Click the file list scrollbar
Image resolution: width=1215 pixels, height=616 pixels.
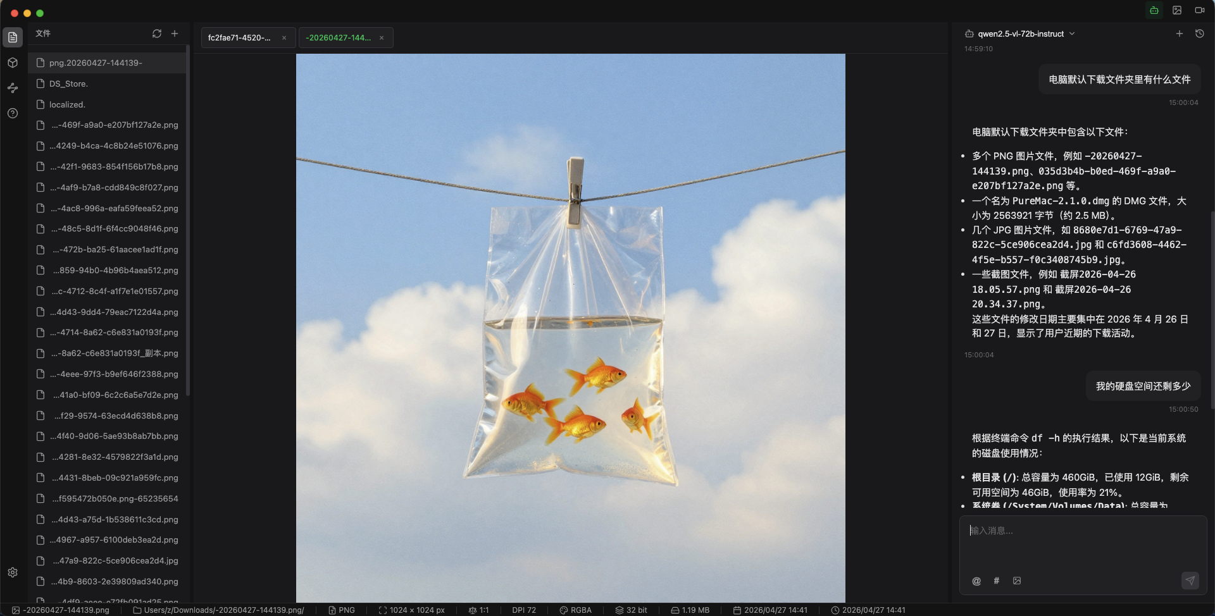(x=188, y=221)
